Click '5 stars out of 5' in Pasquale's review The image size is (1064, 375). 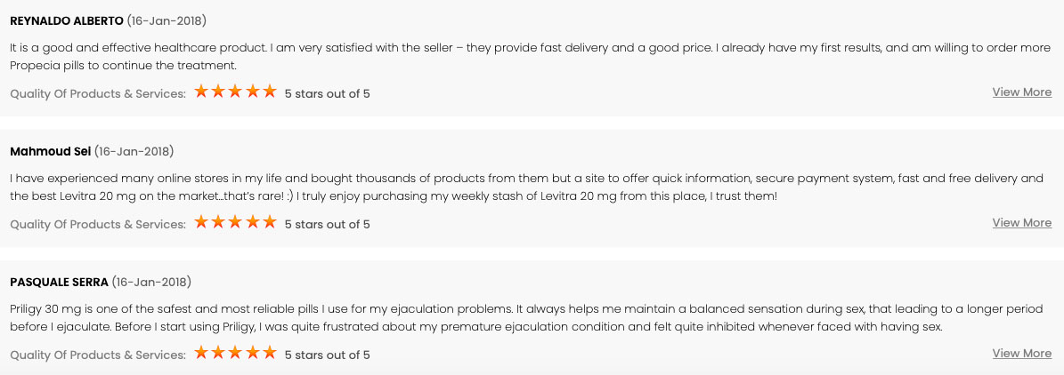coord(327,355)
